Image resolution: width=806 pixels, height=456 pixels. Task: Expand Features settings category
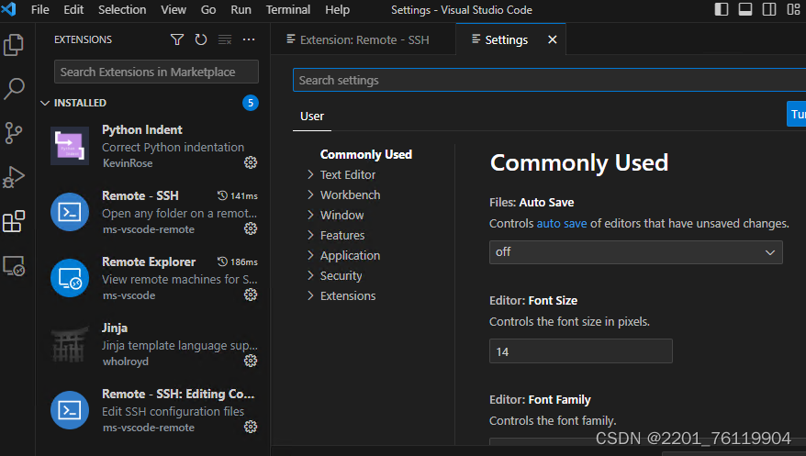[x=310, y=235]
